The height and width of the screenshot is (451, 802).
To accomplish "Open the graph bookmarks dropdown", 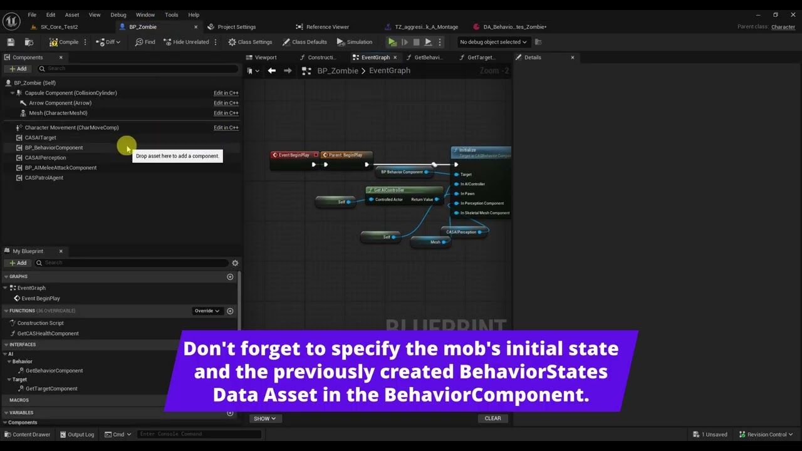I will [253, 71].
